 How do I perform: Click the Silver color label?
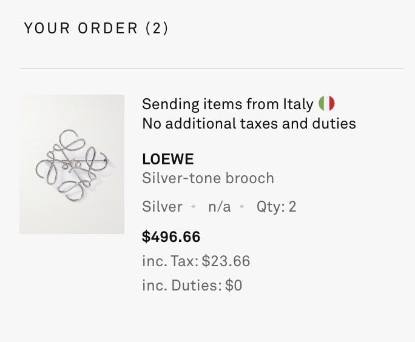(162, 207)
